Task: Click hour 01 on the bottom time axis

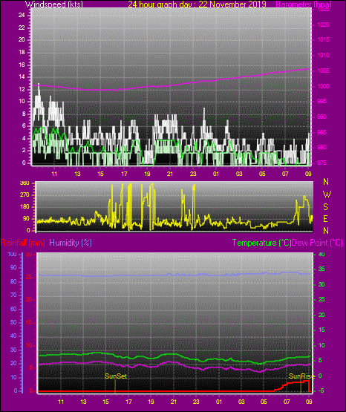Action: tap(219, 402)
